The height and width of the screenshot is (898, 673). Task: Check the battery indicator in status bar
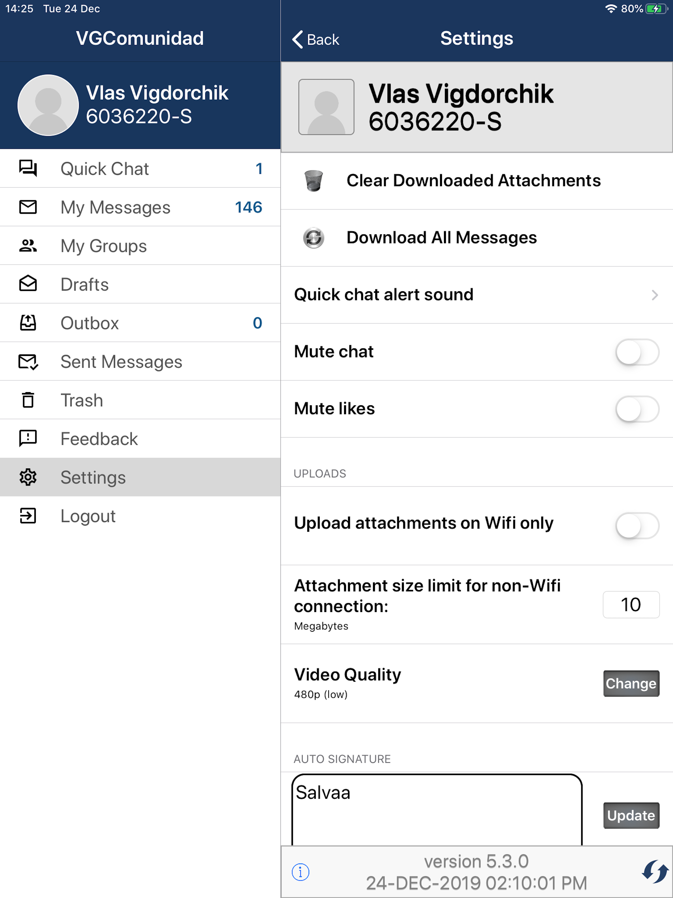656,9
